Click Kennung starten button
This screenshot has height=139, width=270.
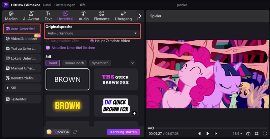click(x=124, y=132)
